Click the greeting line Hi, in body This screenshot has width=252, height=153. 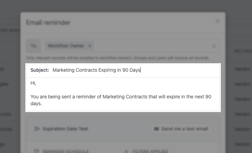[x=33, y=83]
